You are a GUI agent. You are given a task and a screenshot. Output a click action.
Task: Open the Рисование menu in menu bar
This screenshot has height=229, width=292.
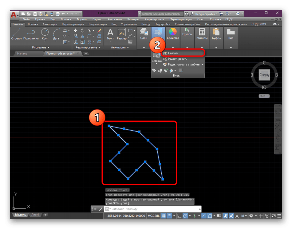pyautogui.click(x=115, y=19)
